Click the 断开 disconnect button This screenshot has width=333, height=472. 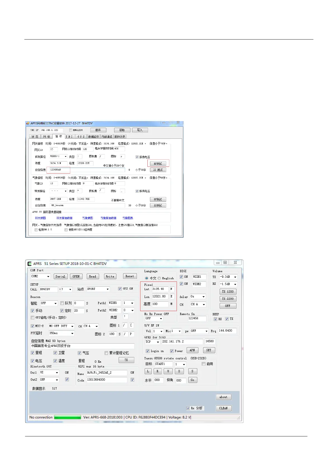click(98, 130)
